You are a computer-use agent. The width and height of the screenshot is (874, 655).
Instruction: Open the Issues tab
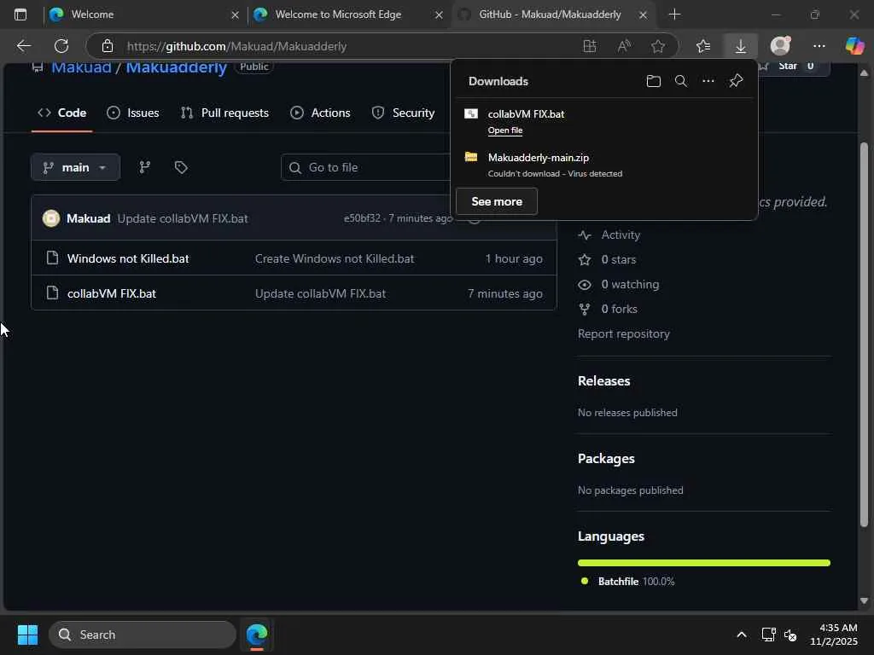(132, 113)
